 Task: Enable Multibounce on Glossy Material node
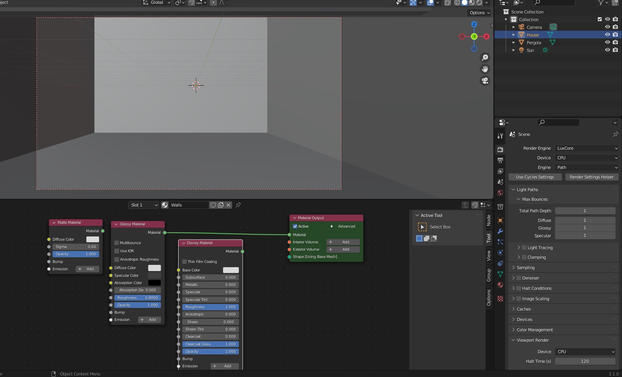pos(117,243)
